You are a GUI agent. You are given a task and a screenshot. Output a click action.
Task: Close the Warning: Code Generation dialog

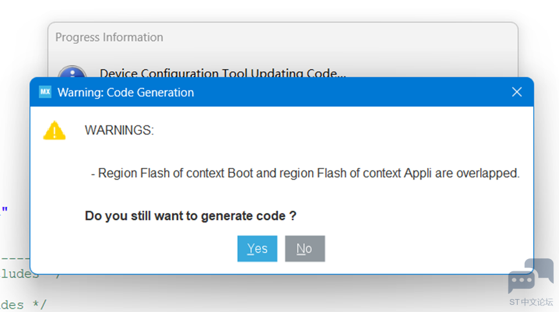tap(516, 92)
